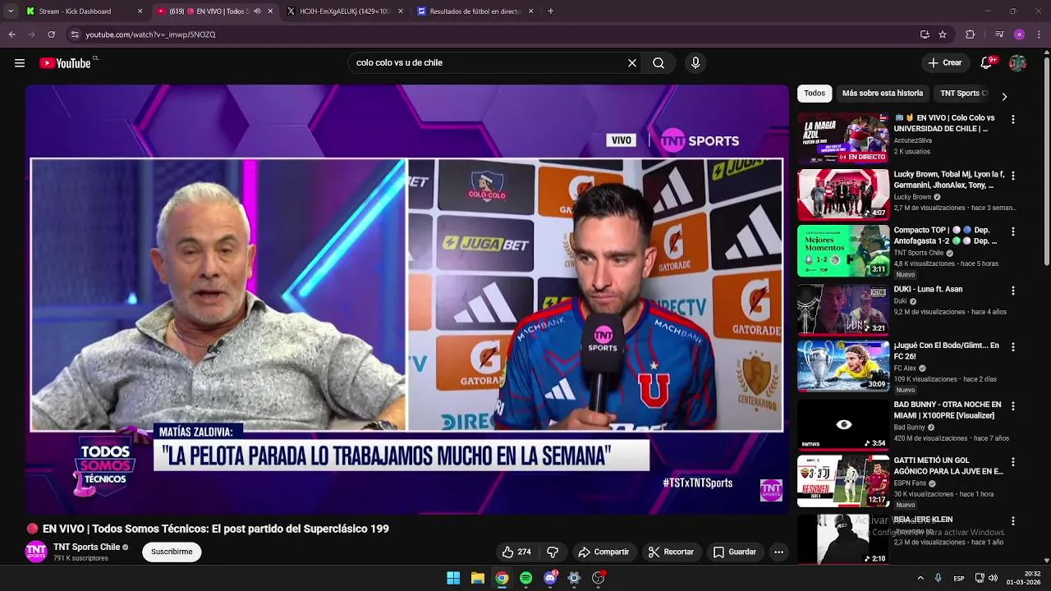1051x591 pixels.
Task: Open the FC 26 Bodo/Glimt video thumbnail
Action: (843, 366)
